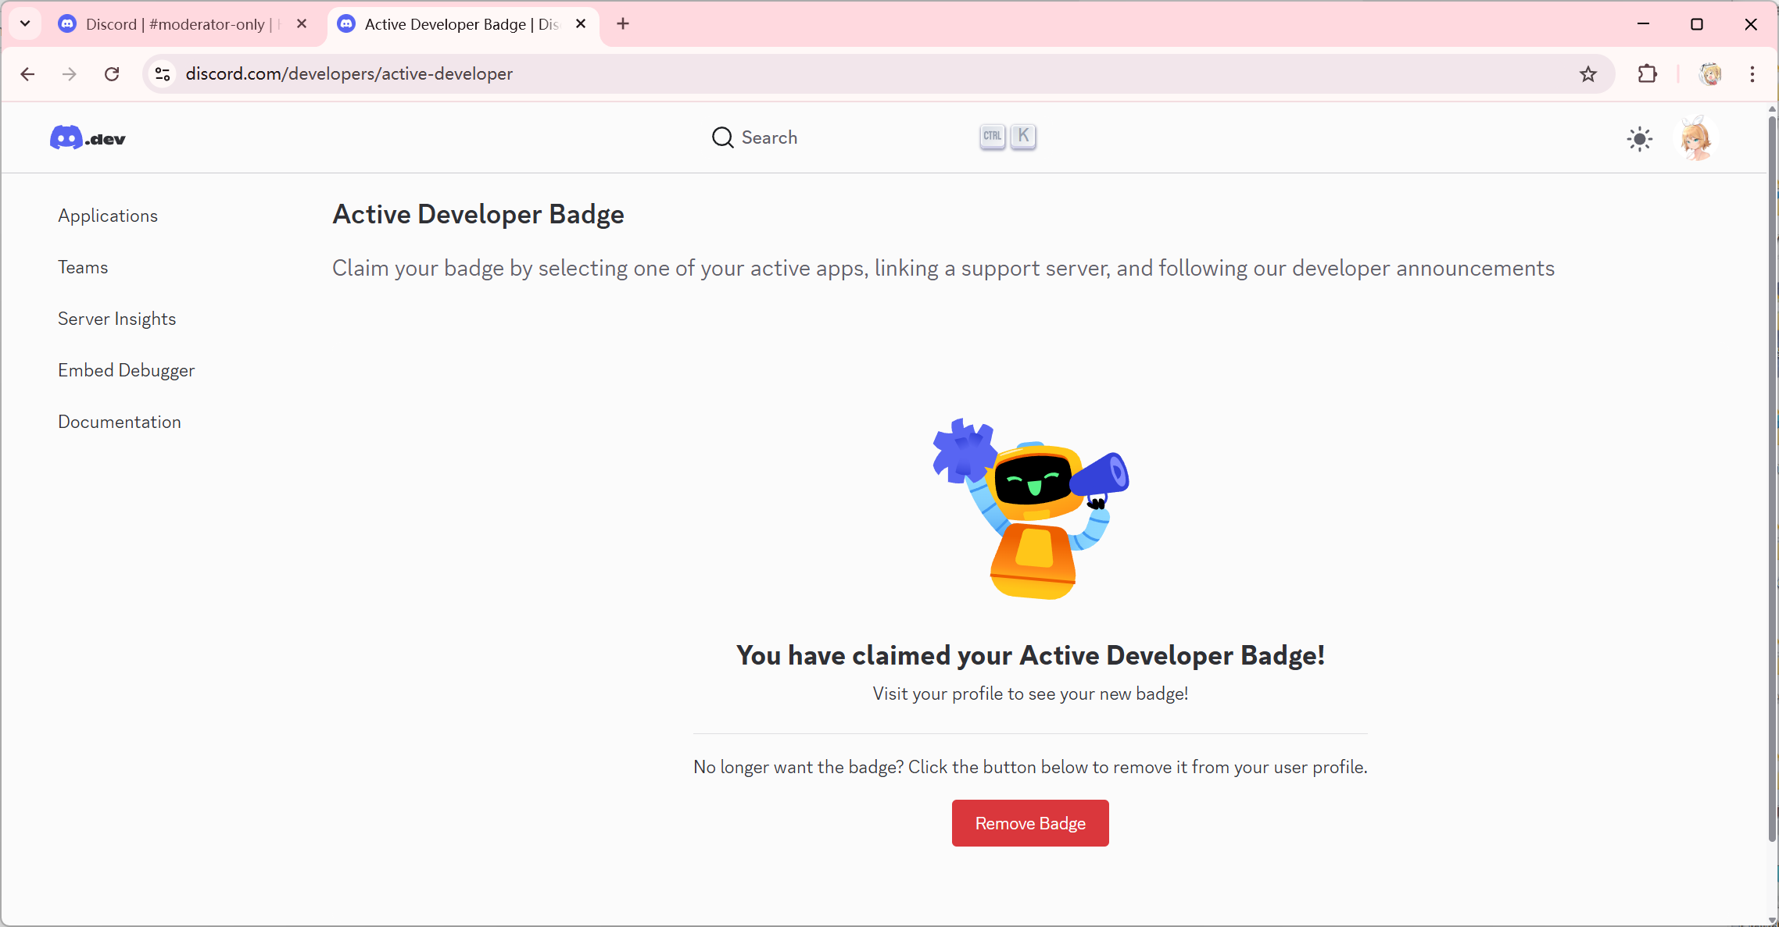This screenshot has height=927, width=1779.
Task: Click the Discord .dev logo
Action: pos(88,138)
